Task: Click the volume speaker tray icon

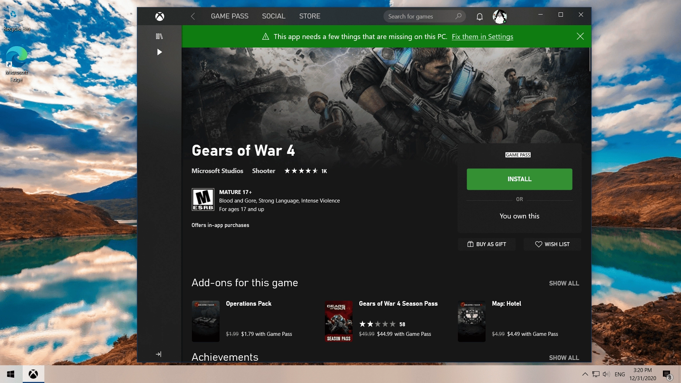Action: (x=606, y=374)
